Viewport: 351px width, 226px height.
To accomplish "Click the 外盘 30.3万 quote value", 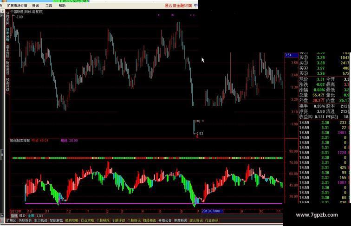I will point(318,100).
